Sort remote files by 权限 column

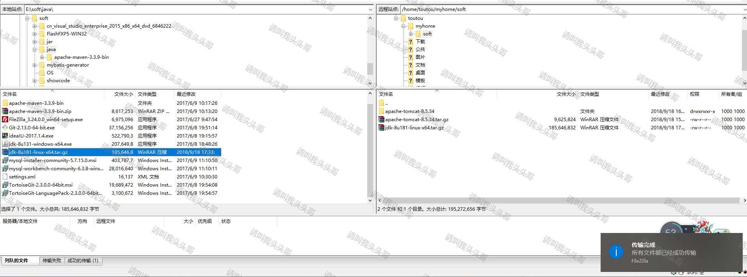point(694,94)
